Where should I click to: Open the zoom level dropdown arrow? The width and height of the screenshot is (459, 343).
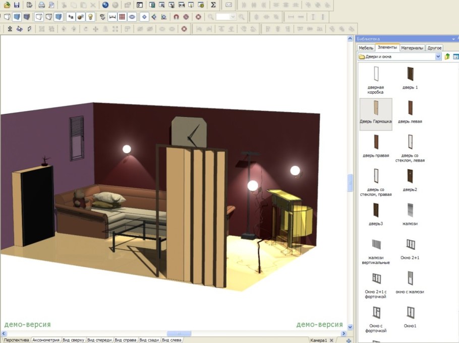[x=233, y=17]
